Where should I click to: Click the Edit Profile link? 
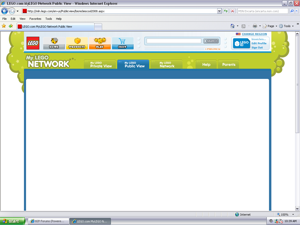point(259,43)
